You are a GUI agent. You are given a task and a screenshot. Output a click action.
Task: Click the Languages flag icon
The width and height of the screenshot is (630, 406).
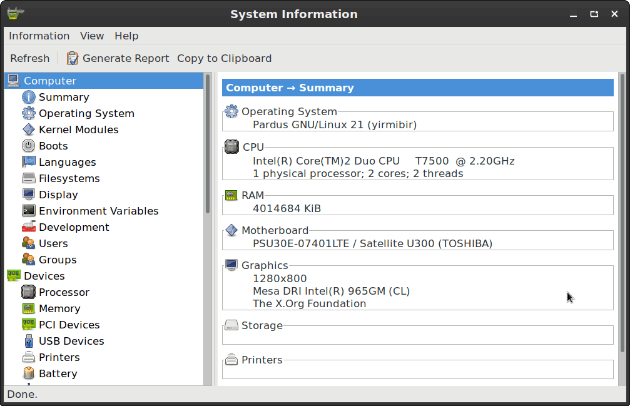point(29,162)
